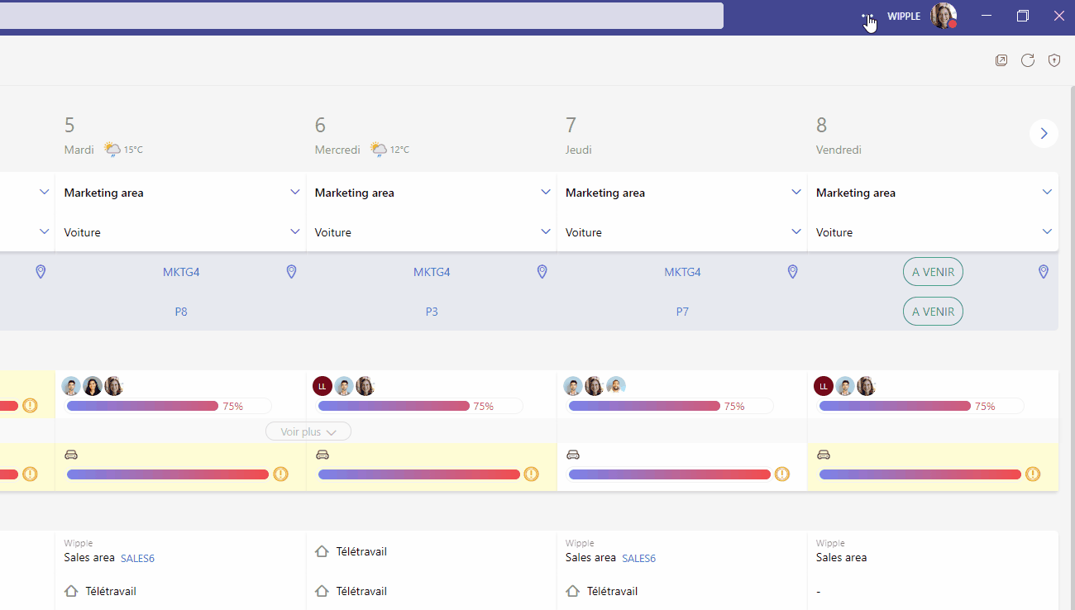Click location pin icon in Jeudi column
Image resolution: width=1075 pixels, height=610 pixels.
[793, 272]
